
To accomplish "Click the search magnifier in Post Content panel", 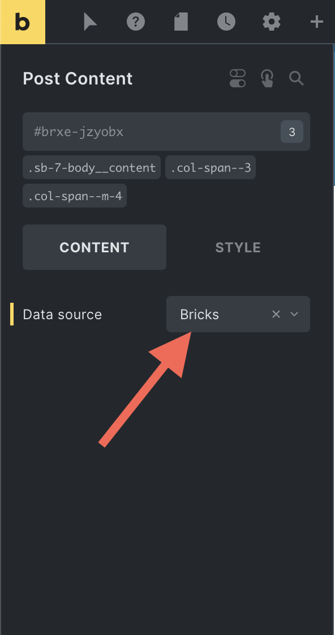I will coord(297,78).
